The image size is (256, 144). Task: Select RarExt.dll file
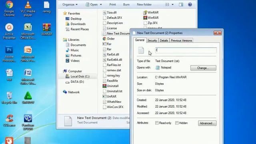(111, 54)
